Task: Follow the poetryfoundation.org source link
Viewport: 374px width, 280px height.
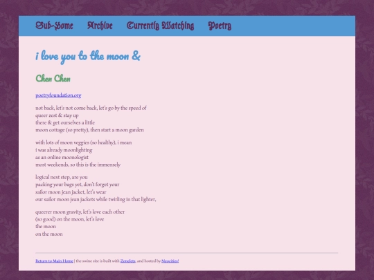Action: tap(58, 95)
